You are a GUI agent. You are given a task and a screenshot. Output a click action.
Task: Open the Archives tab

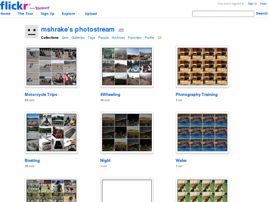coord(118,37)
